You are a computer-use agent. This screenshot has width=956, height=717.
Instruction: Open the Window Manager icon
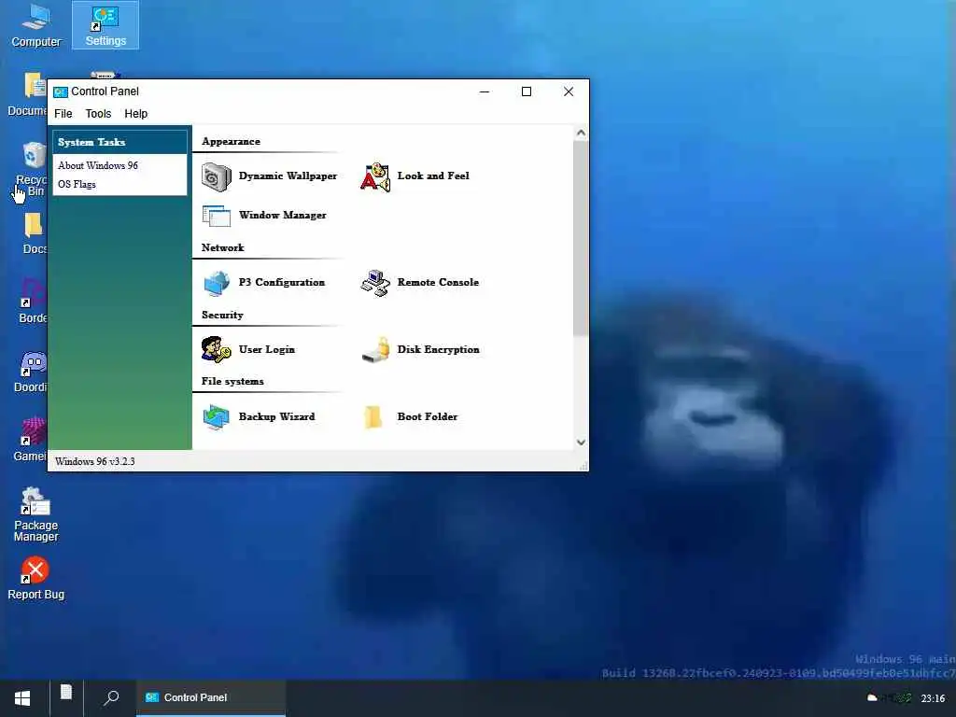click(x=217, y=216)
